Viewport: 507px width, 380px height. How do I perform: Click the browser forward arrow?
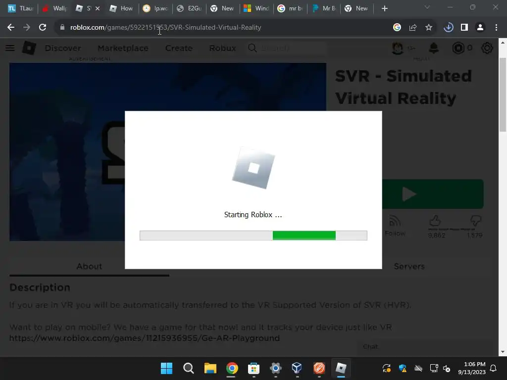pos(27,28)
